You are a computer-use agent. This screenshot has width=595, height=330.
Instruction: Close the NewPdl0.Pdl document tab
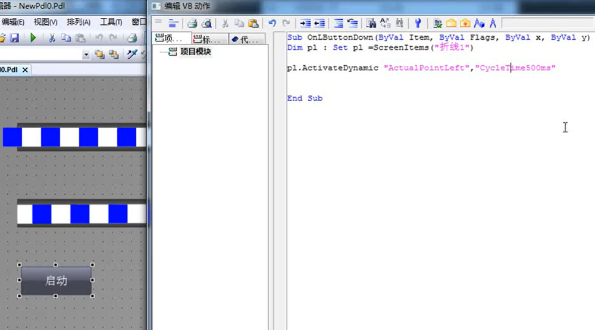(25, 69)
